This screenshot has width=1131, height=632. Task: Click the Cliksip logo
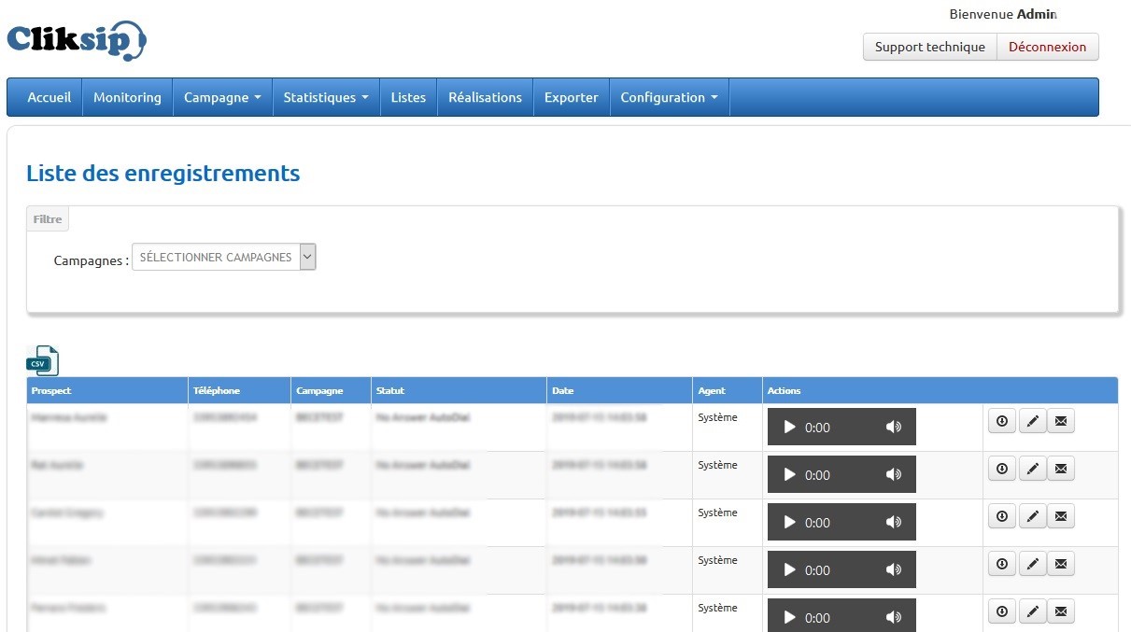[x=77, y=41]
